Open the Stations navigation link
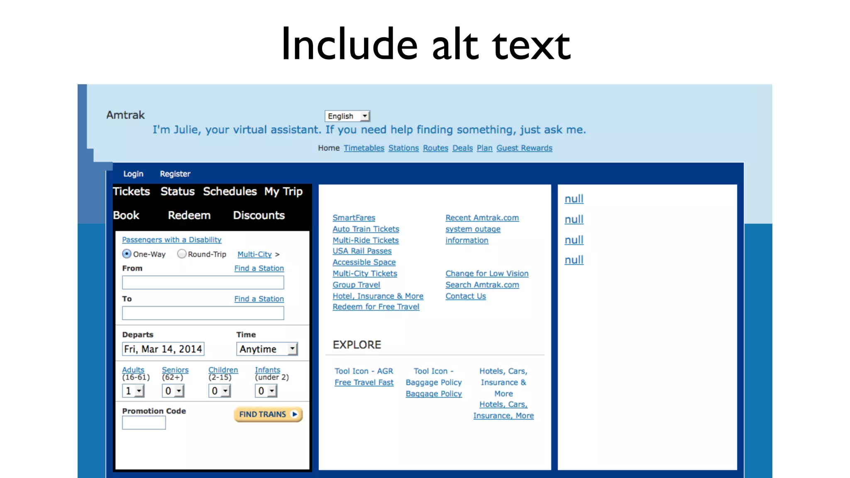This screenshot has width=850, height=478. [x=404, y=148]
